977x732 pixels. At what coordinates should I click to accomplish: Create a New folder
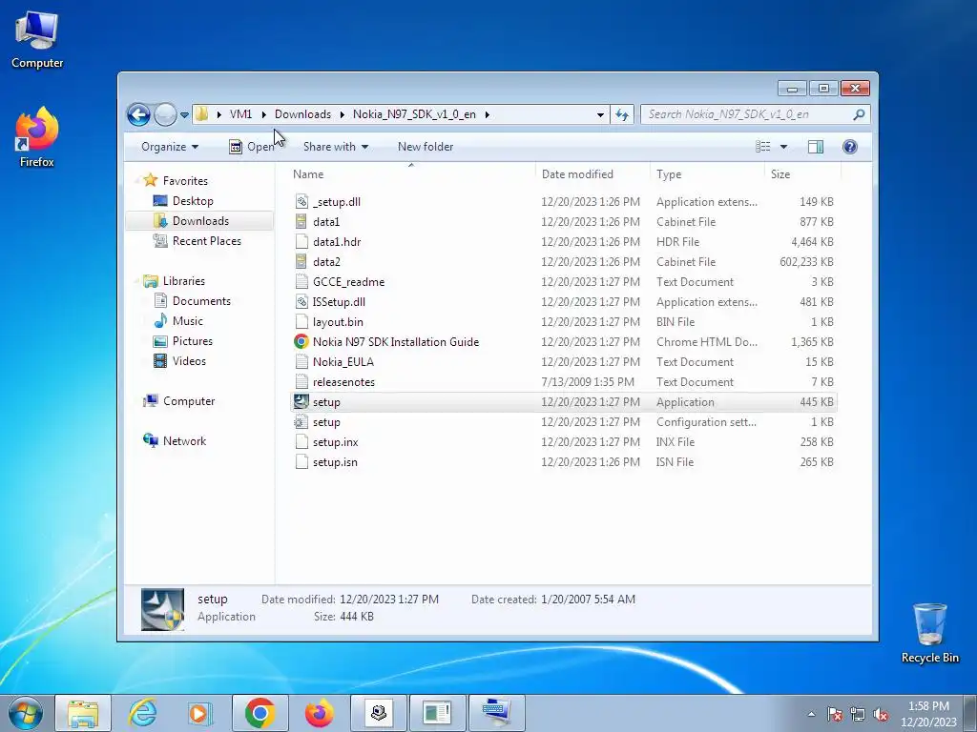[426, 147]
